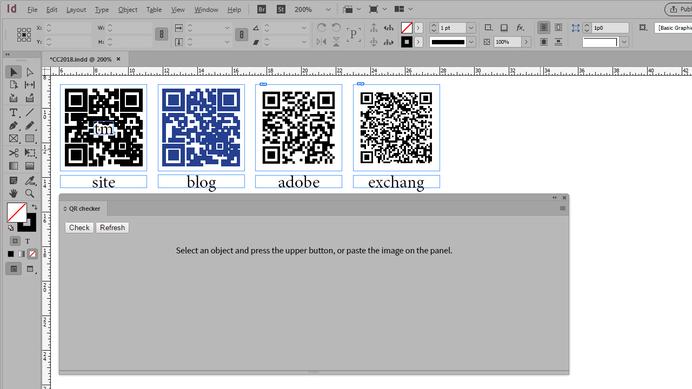Select the no text wrap option
The height and width of the screenshot is (389, 692).
click(544, 28)
